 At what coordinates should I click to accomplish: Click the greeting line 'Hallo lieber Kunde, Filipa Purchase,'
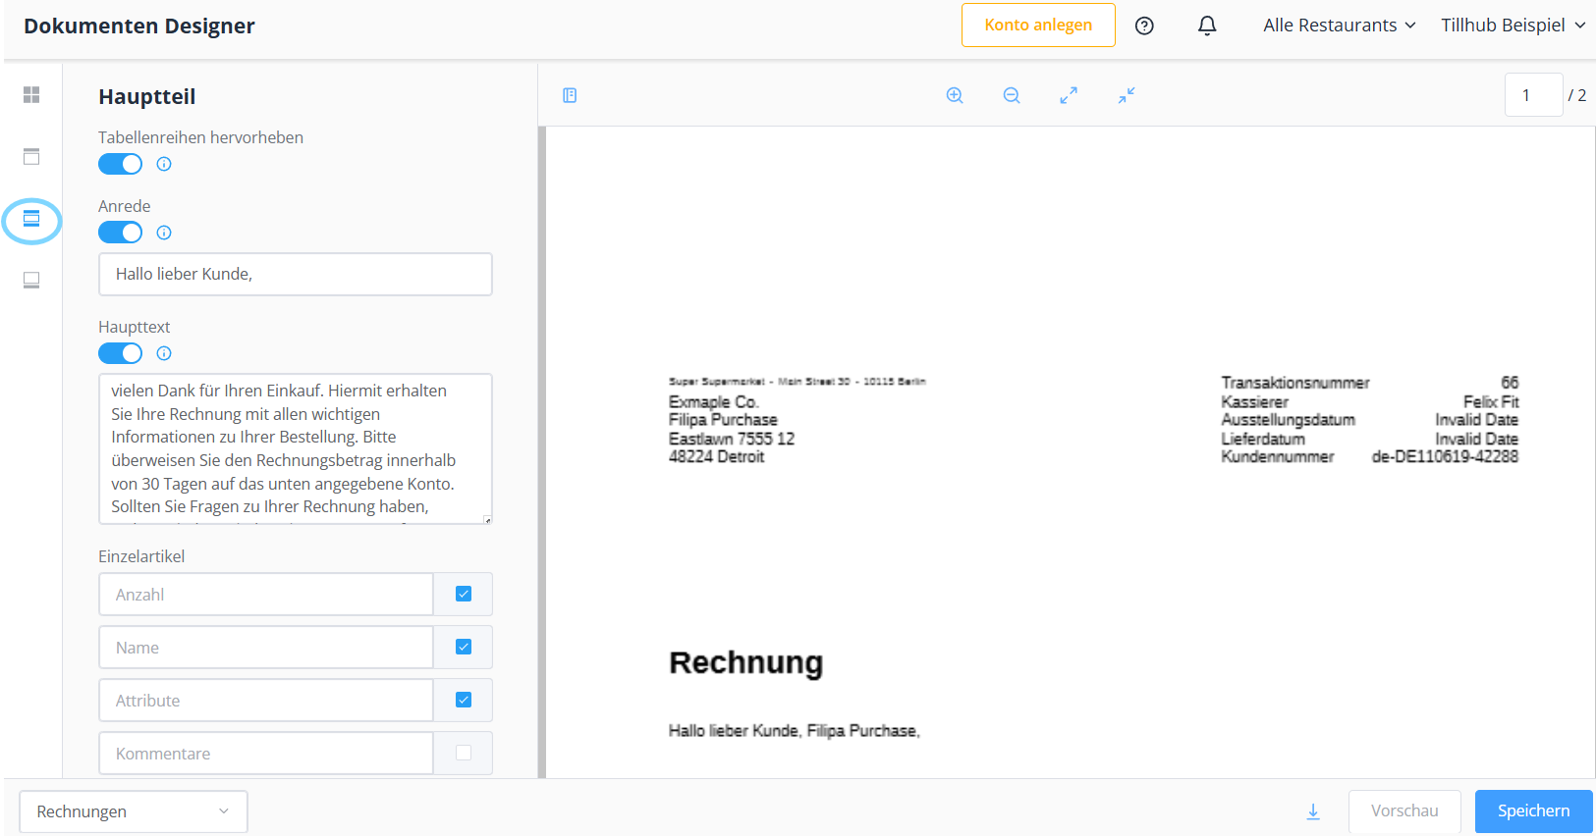point(795,731)
